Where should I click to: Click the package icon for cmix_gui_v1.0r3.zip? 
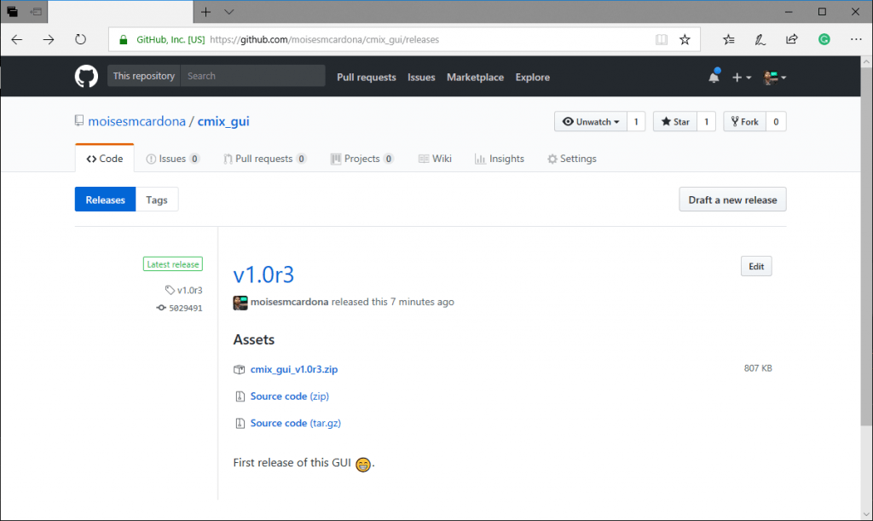pyautogui.click(x=240, y=369)
